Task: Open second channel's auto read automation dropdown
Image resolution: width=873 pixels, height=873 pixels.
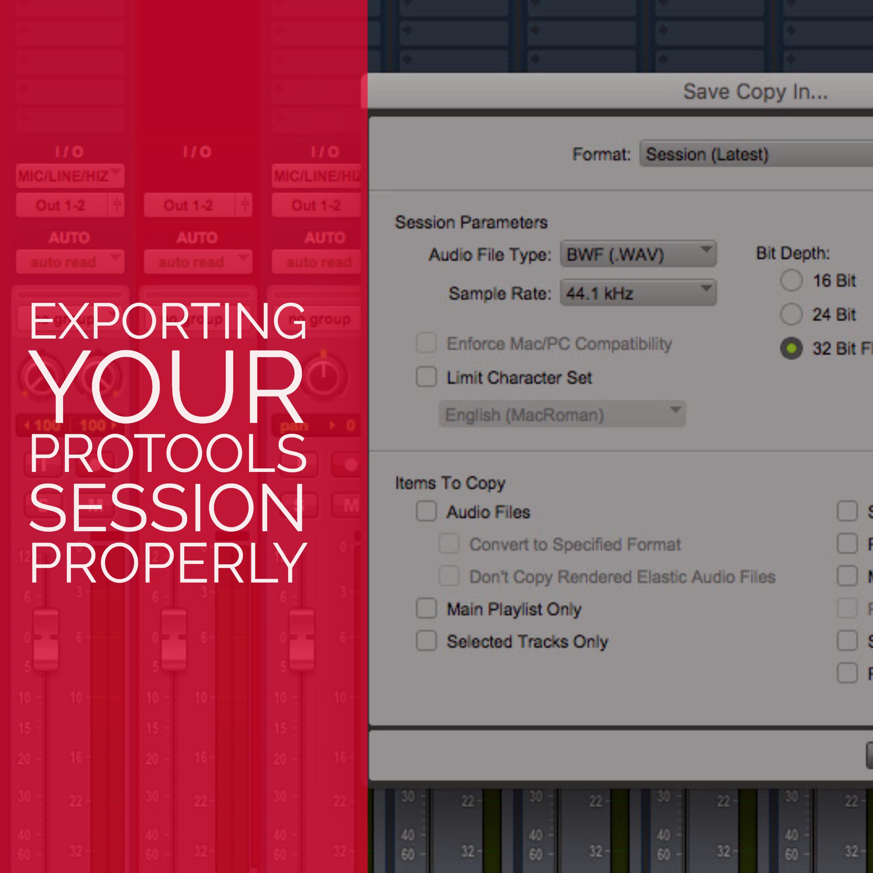Action: coord(198,262)
